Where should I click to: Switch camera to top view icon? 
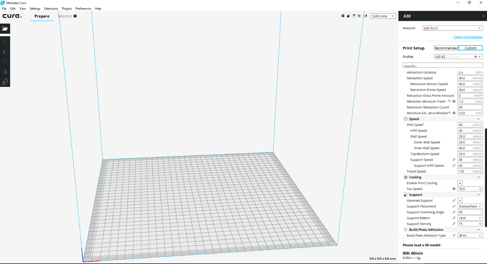pyautogui.click(x=354, y=16)
